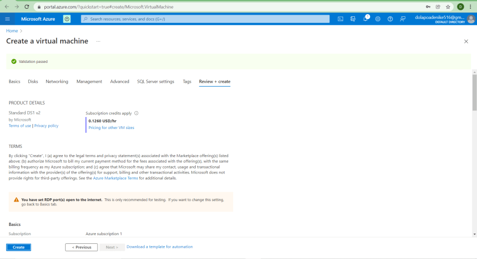Open the Help question mark icon

[x=390, y=19]
